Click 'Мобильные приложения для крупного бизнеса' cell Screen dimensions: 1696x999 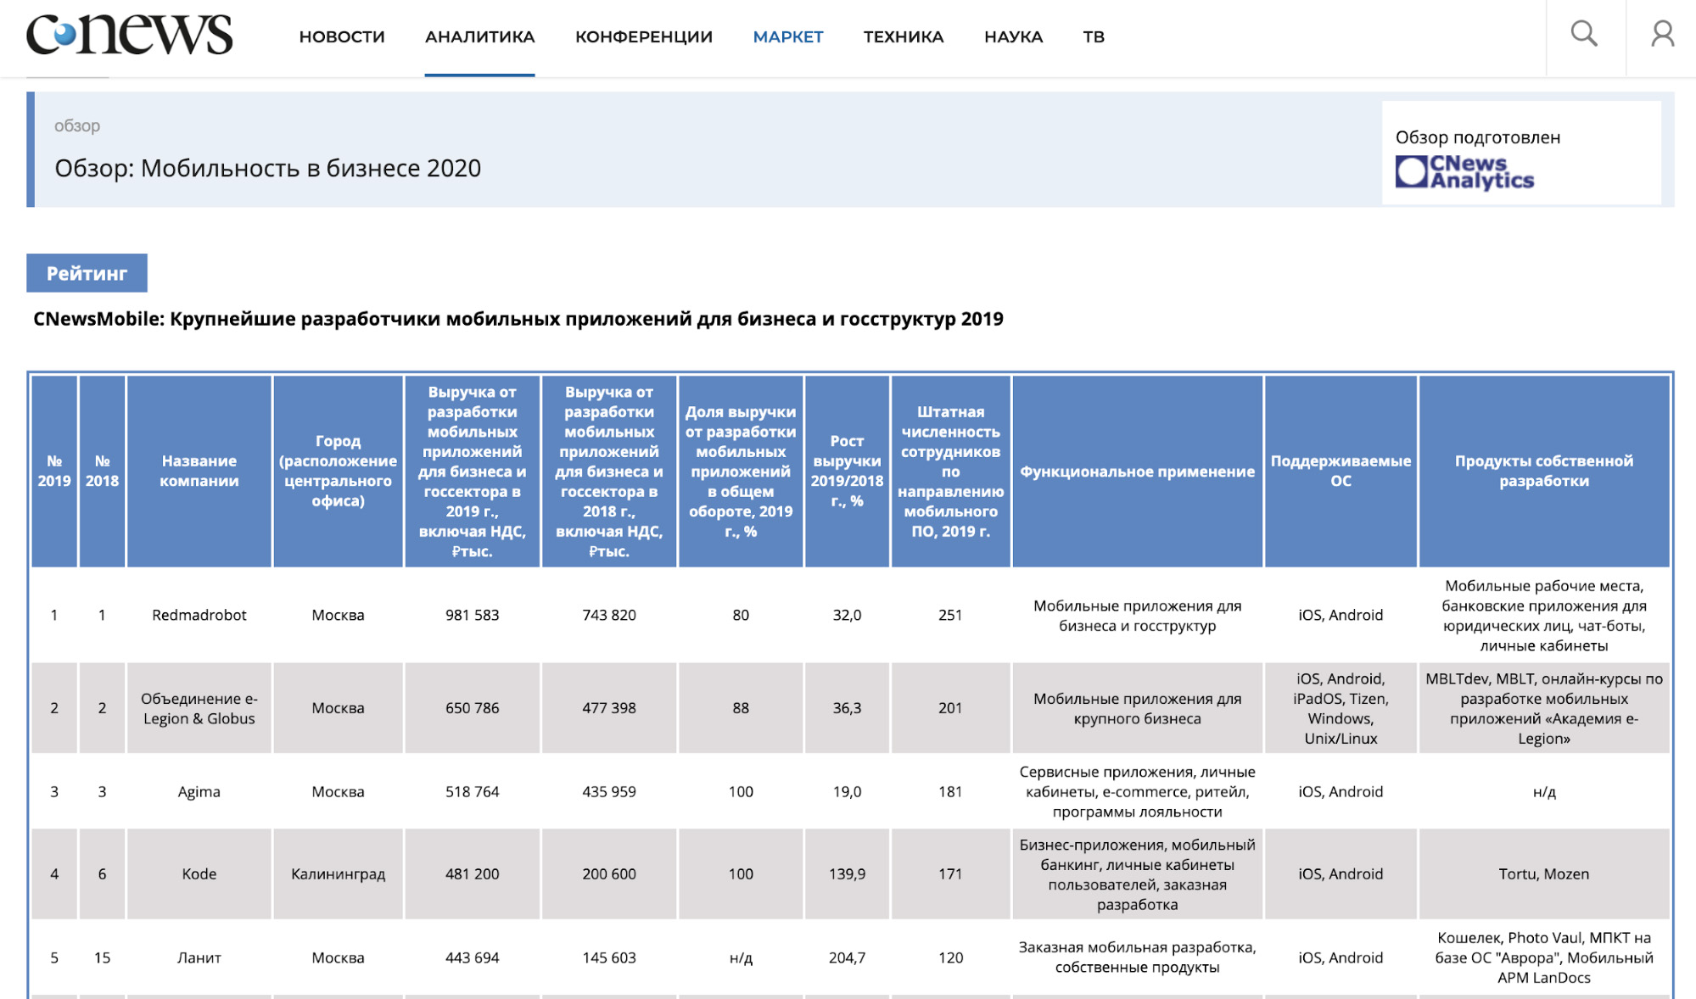[1137, 708]
